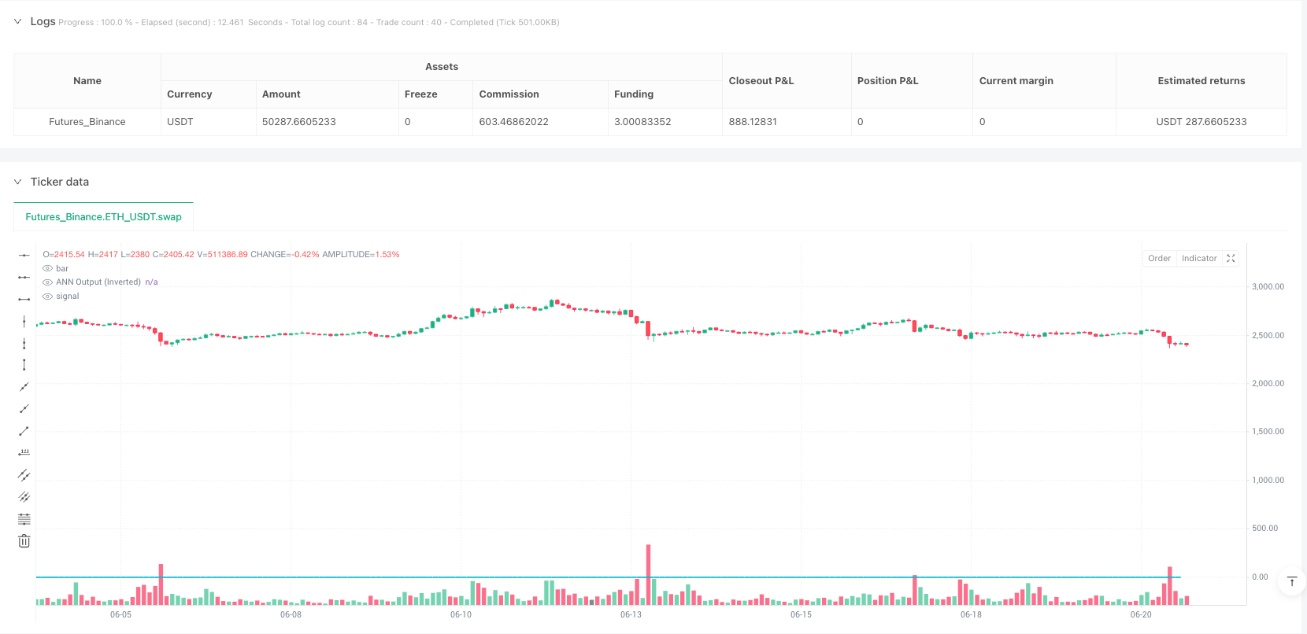Click the OHLC values readout line
Viewport: 1307px width, 634px height.
221,254
